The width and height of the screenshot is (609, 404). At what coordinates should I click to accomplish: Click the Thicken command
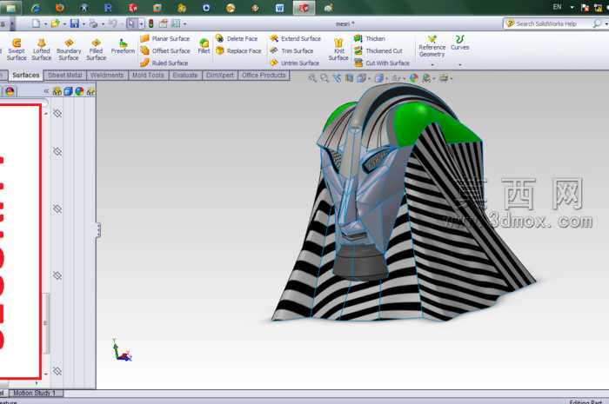pyautogui.click(x=370, y=38)
